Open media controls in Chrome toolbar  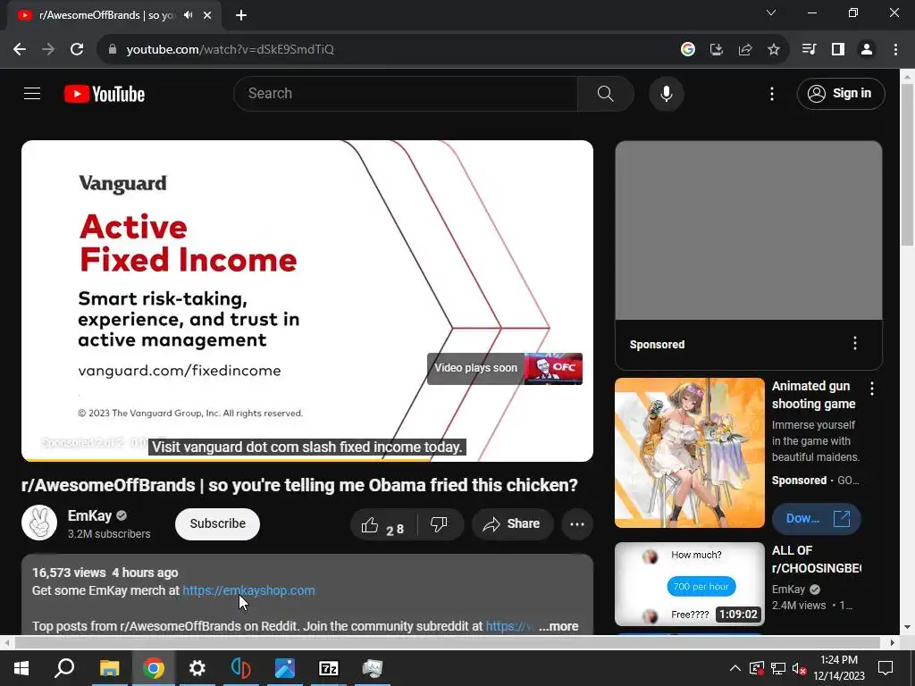809,50
